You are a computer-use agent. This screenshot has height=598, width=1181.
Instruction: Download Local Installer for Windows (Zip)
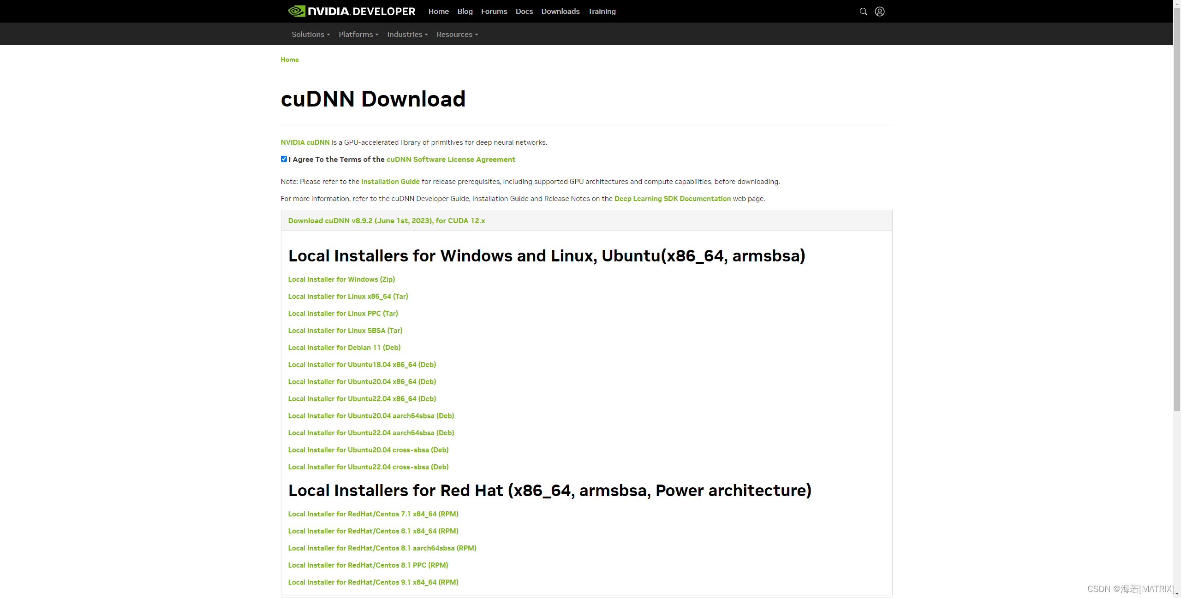tap(341, 279)
